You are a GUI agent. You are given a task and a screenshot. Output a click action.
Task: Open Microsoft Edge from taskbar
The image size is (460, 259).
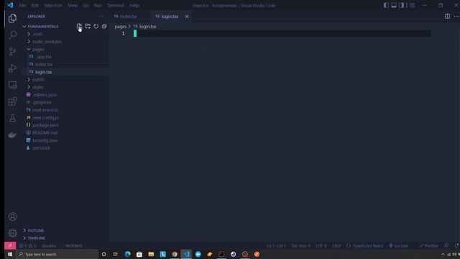(128, 254)
